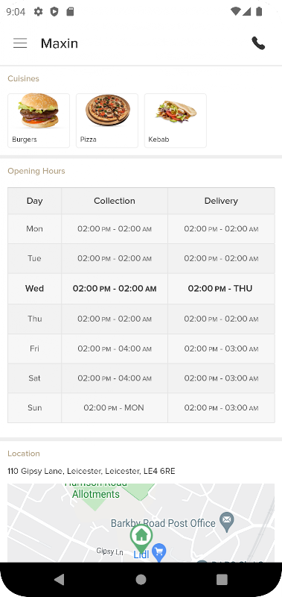
Task: Click the Delivery column header
Action: point(221,201)
